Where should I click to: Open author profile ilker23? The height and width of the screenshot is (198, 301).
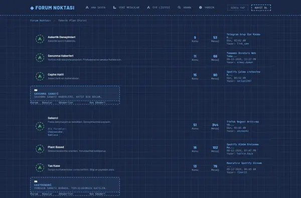[242, 172]
